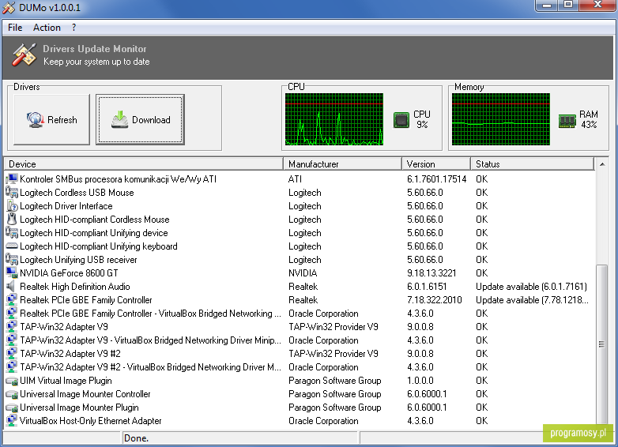Click version '9.18.13.3221' cell
Screen dimensions: 618x447
click(x=431, y=273)
